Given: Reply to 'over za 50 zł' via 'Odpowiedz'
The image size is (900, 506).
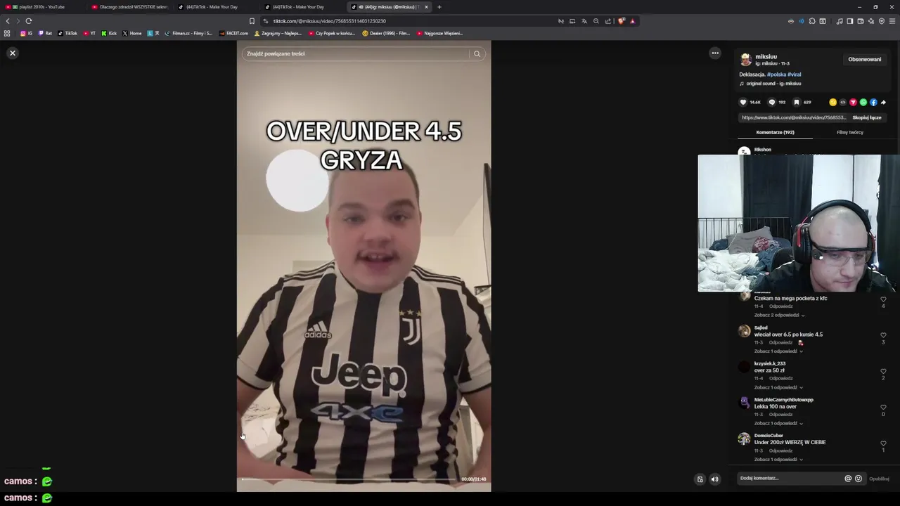Looking at the screenshot, I should [x=780, y=378].
